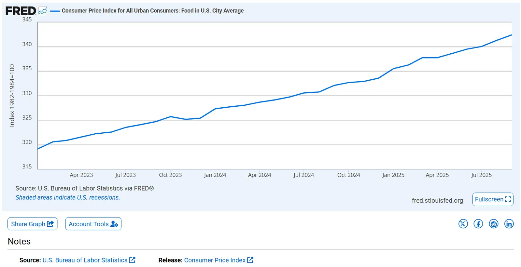
Task: Share the graph on Reddit
Action: pos(494,224)
